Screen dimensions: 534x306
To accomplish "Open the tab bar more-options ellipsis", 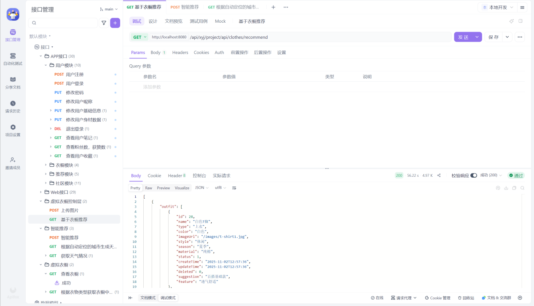I will 286,7.
